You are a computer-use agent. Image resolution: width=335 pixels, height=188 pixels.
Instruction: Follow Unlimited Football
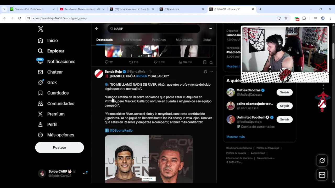[x=284, y=119]
